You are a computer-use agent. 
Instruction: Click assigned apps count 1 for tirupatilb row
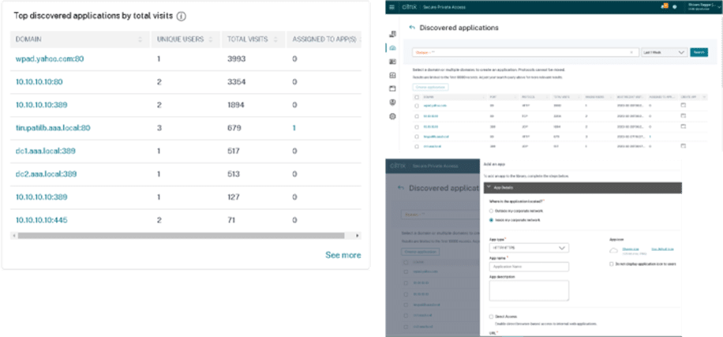click(294, 128)
